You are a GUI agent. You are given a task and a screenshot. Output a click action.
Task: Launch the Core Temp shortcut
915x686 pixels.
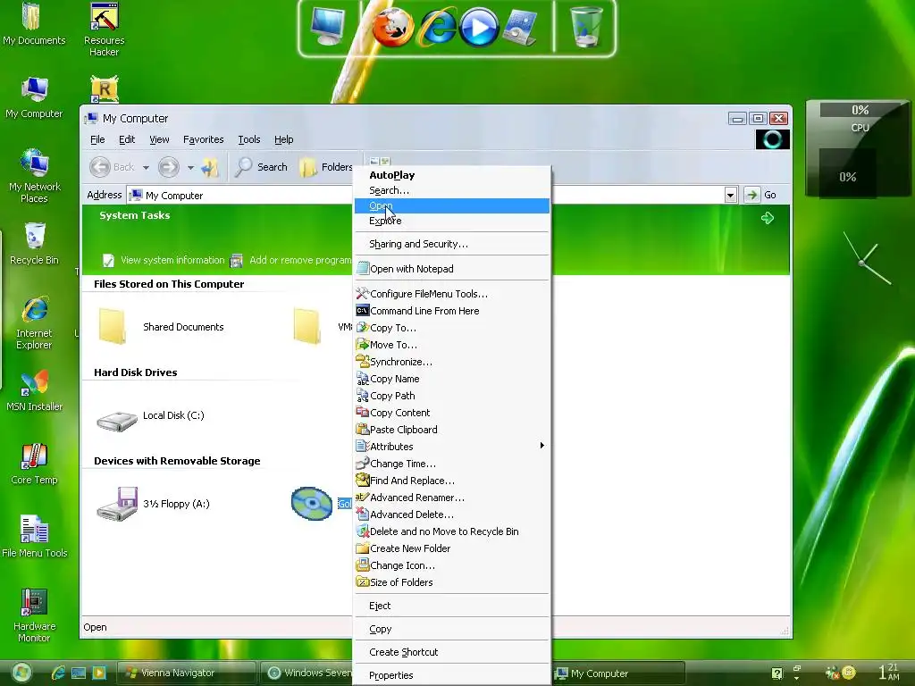coord(34,464)
